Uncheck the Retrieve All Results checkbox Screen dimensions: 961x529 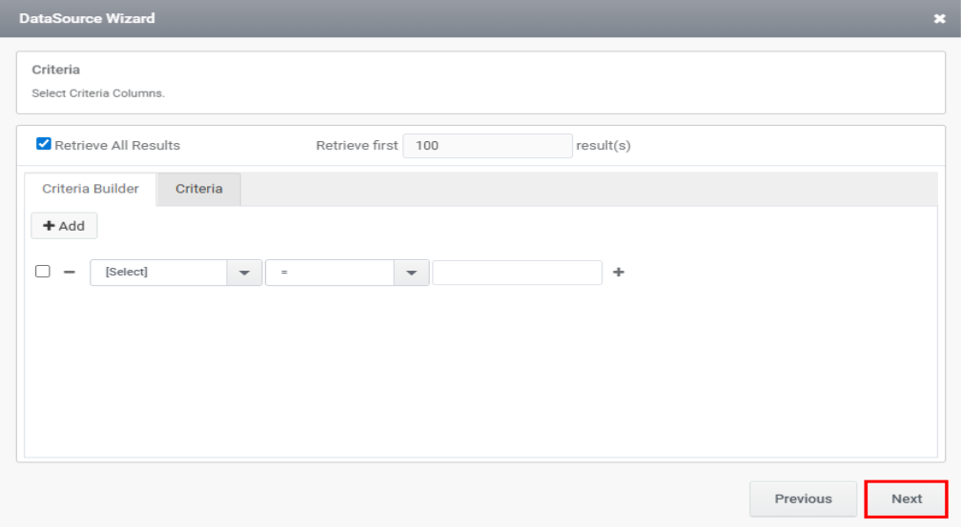pyautogui.click(x=43, y=145)
